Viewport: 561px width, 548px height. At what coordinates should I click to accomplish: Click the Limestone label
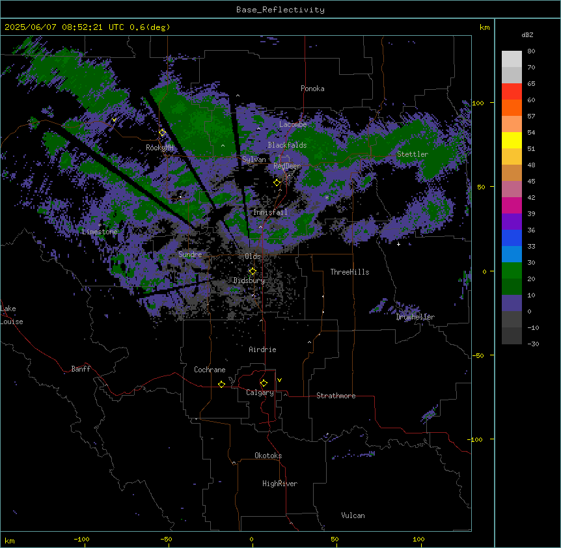(x=100, y=232)
